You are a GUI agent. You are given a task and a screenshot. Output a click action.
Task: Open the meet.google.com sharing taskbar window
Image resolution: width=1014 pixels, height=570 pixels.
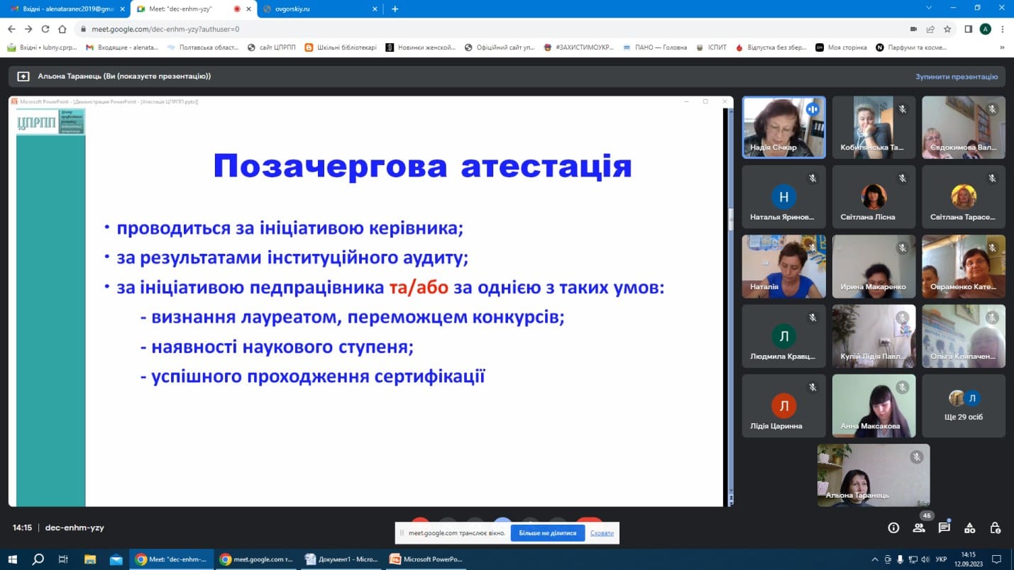(256, 559)
